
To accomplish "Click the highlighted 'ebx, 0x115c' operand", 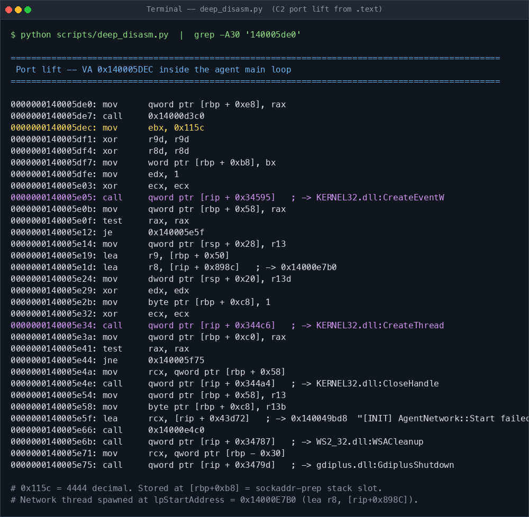I will point(176,128).
